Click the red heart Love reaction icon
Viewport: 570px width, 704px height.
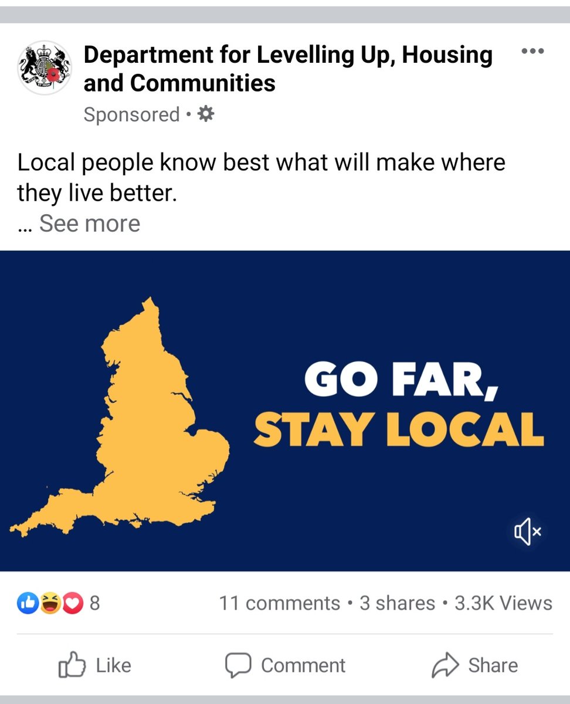point(72,603)
